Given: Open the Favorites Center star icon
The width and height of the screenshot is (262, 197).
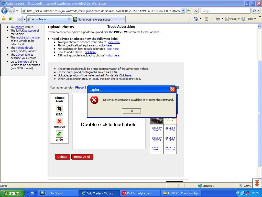Looking at the screenshot, I should pos(4,19).
